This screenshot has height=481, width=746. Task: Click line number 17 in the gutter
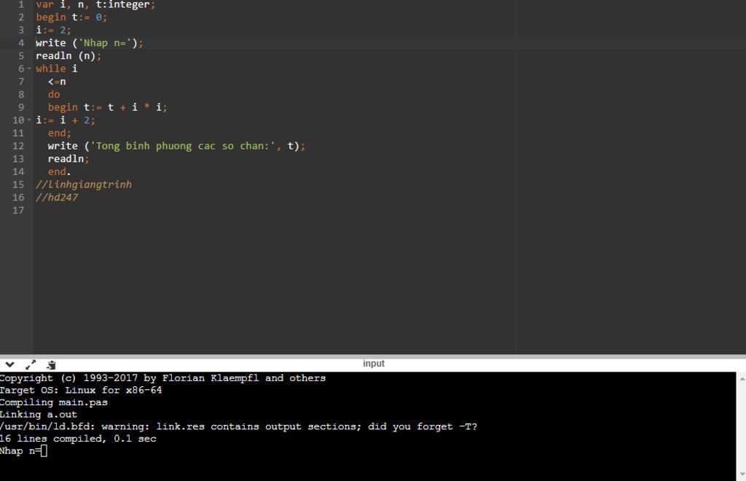(x=18, y=211)
